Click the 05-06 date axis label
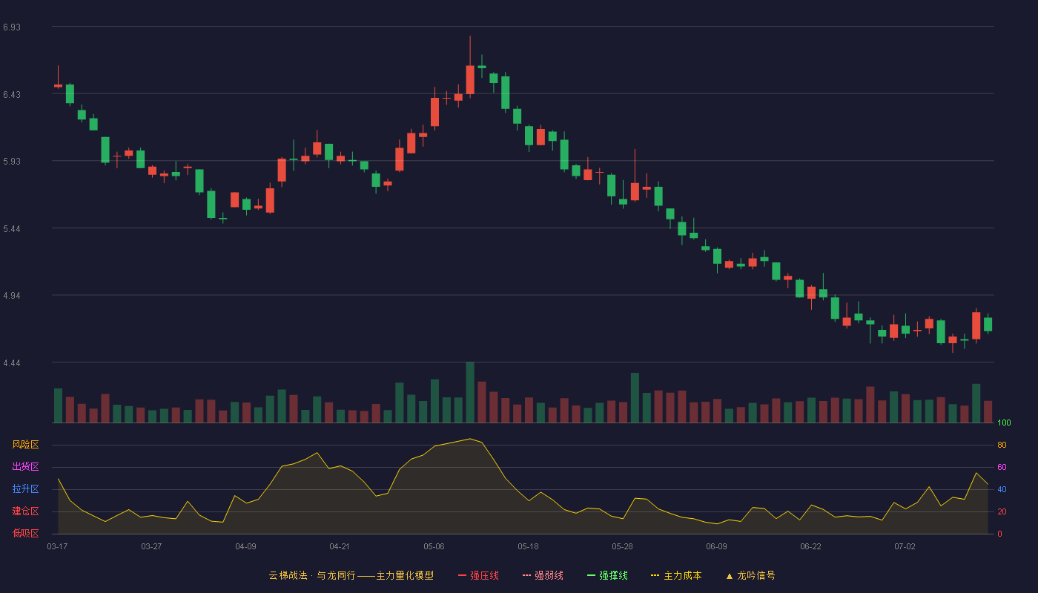Screen dimensions: 1038x593 [x=434, y=546]
